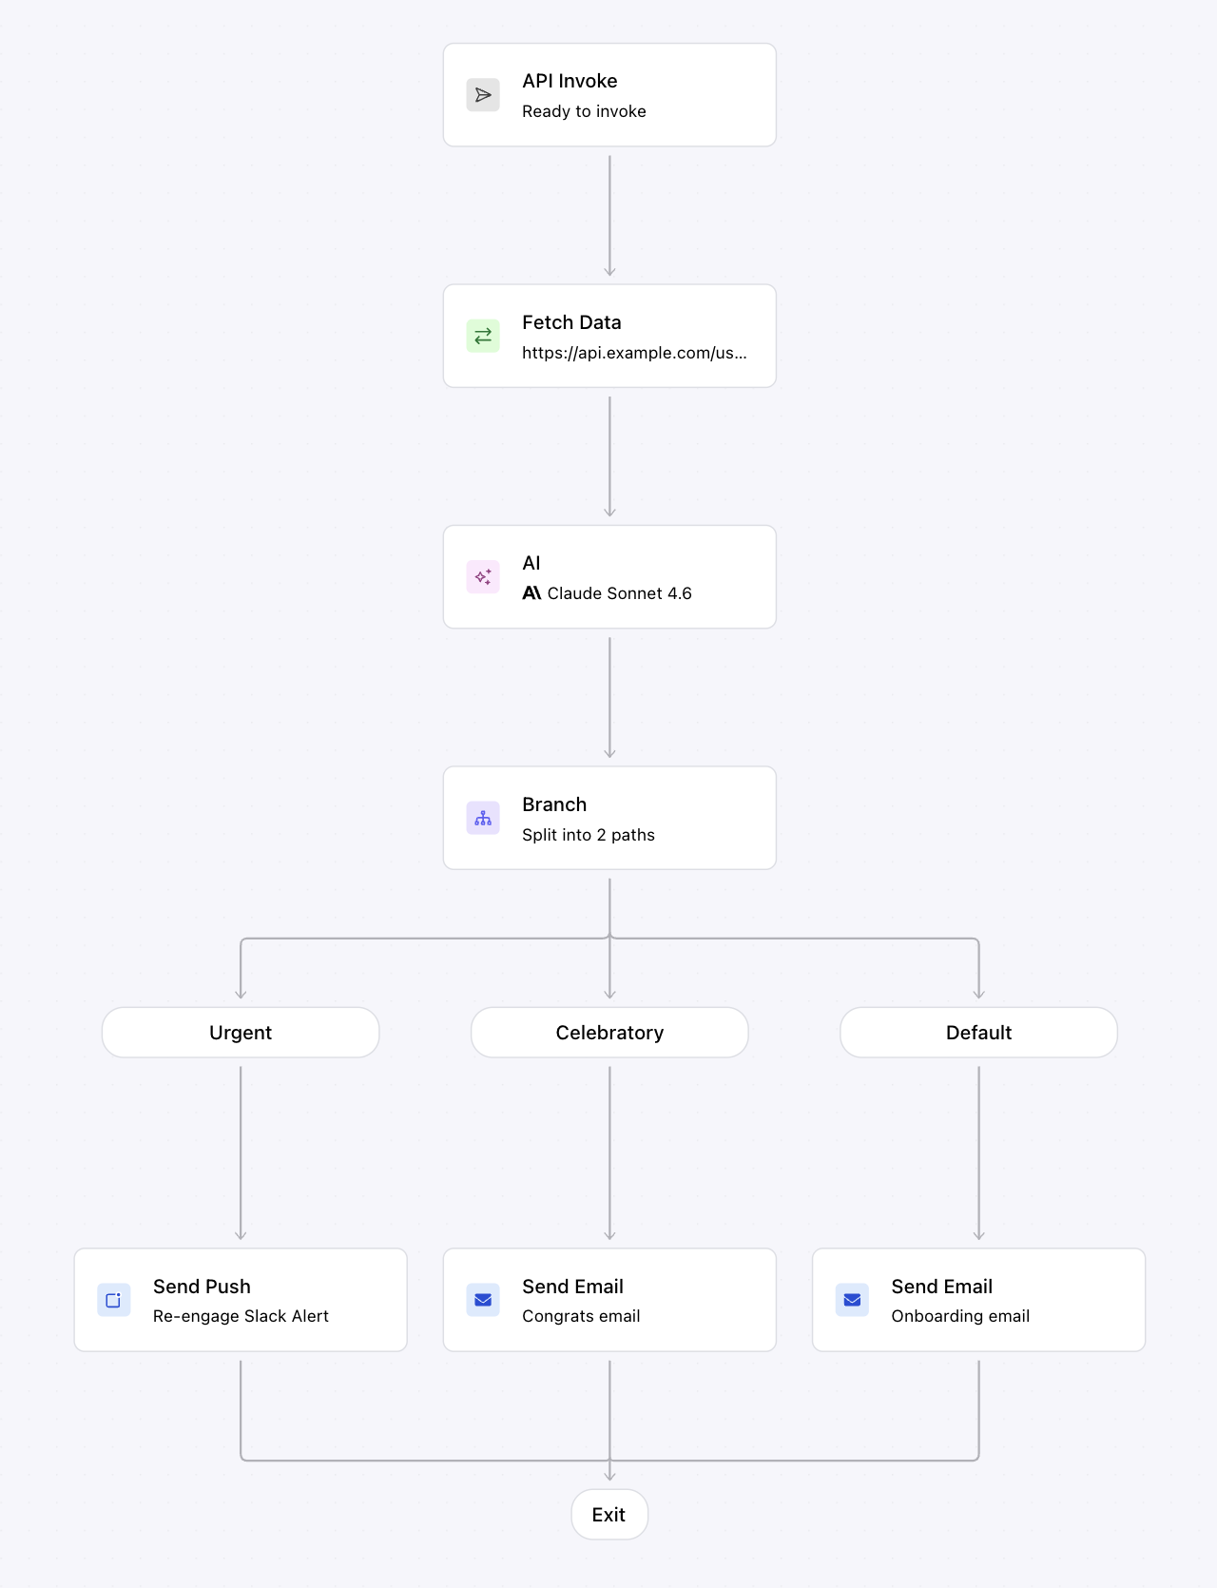Viewport: 1217px width, 1588px height.
Task: Click the Exit node
Action: click(x=609, y=1515)
